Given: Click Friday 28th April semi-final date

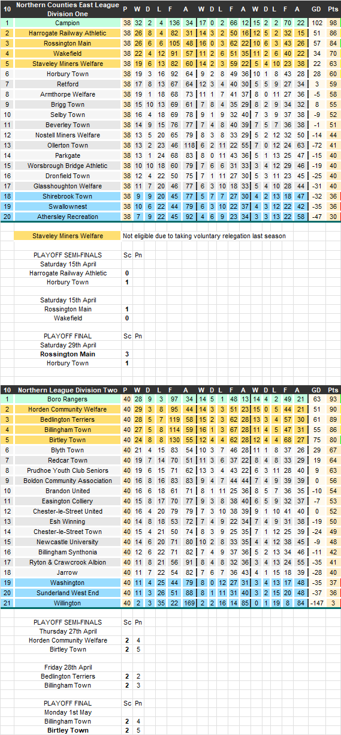Looking at the screenshot, I should (67, 667).
